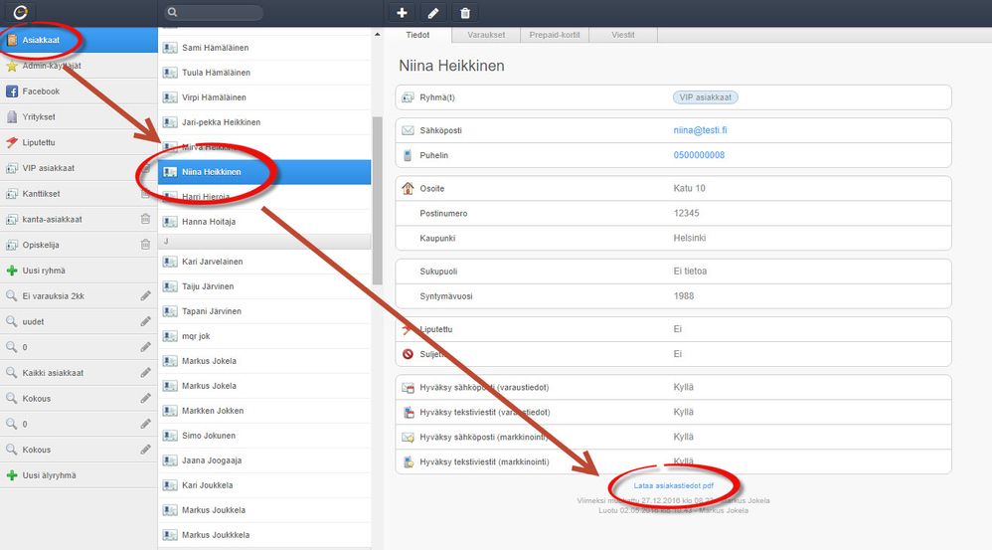Image resolution: width=992 pixels, height=550 pixels.
Task: Click the Sähköposti envelope icon
Action: pos(409,130)
